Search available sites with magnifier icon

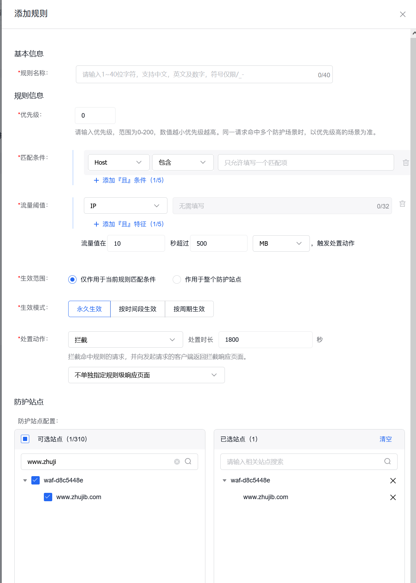coord(188,462)
